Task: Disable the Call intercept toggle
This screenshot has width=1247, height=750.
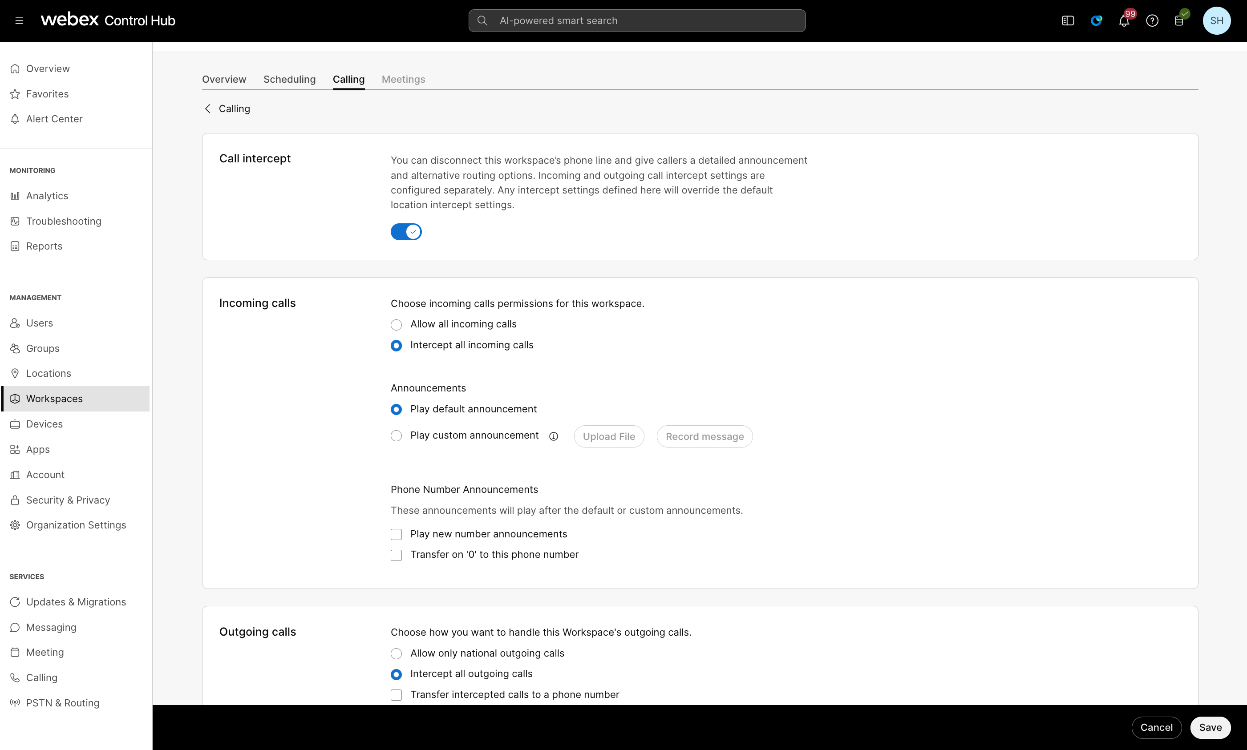Action: 406,231
